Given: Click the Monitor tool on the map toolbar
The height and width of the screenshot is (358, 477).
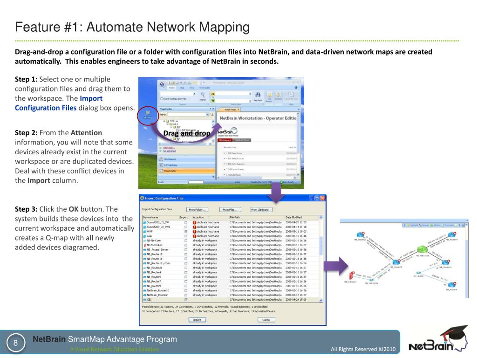Looking at the screenshot, I should (x=436, y=225).
